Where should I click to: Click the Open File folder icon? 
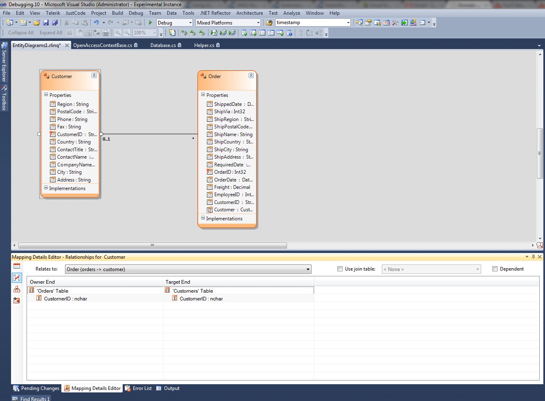[37, 23]
